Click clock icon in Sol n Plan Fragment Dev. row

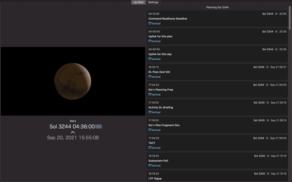pyautogui.click(x=268, y=120)
